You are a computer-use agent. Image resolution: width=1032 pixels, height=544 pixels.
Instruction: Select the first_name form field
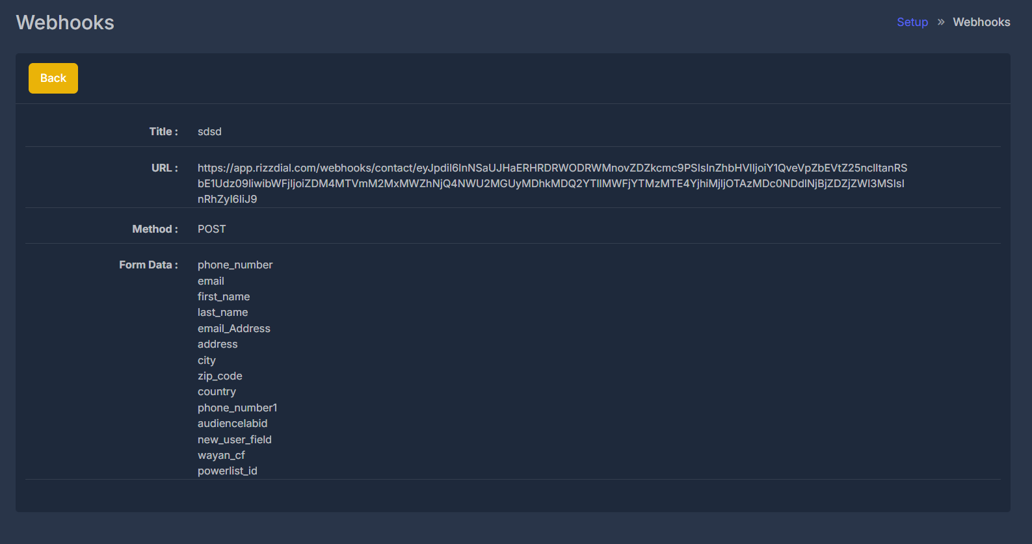pos(224,296)
